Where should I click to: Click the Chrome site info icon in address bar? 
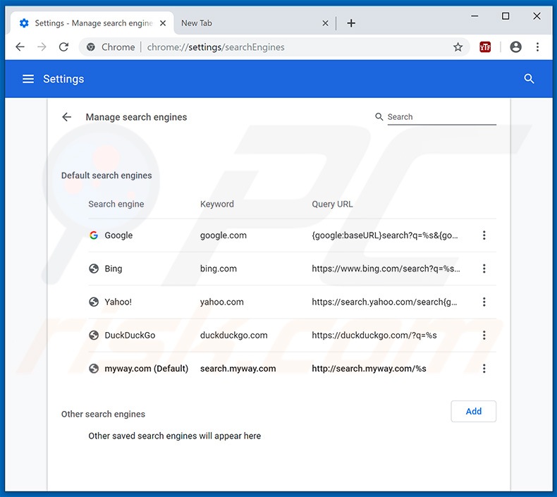pyautogui.click(x=91, y=47)
